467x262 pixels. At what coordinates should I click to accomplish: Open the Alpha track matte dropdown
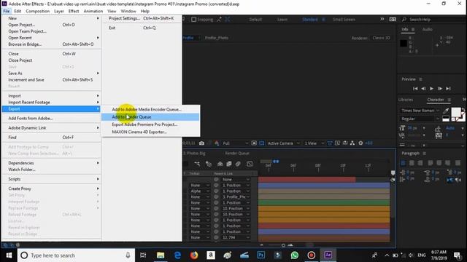199,191
